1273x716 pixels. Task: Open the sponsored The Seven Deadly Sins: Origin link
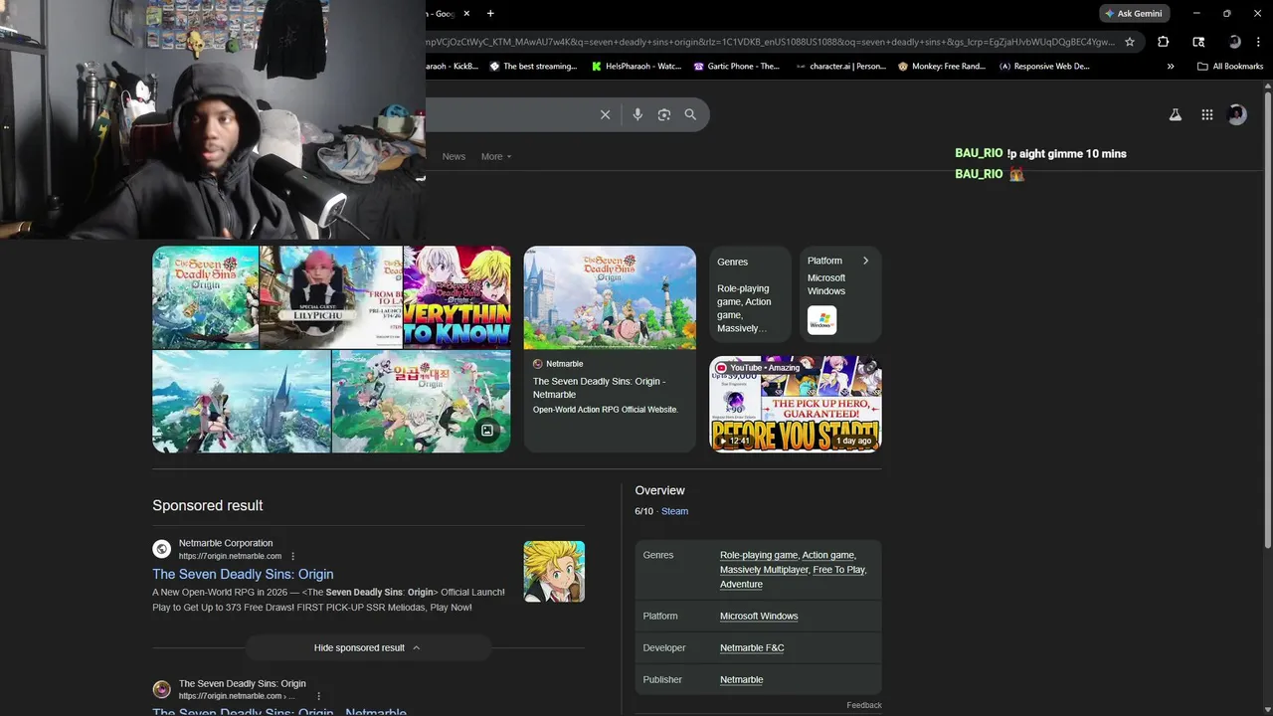click(x=243, y=574)
